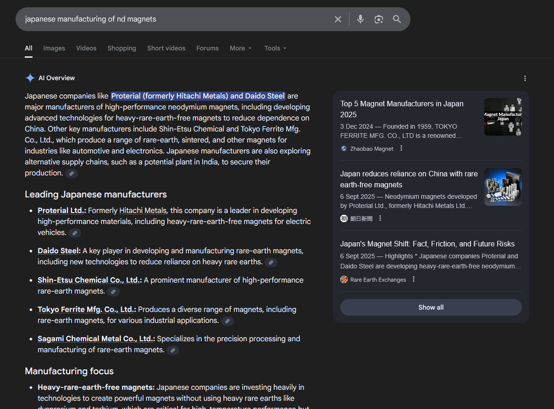Image resolution: width=554 pixels, height=409 pixels.
Task: Click the Rare Earth Exchanges favicon
Action: (344, 279)
